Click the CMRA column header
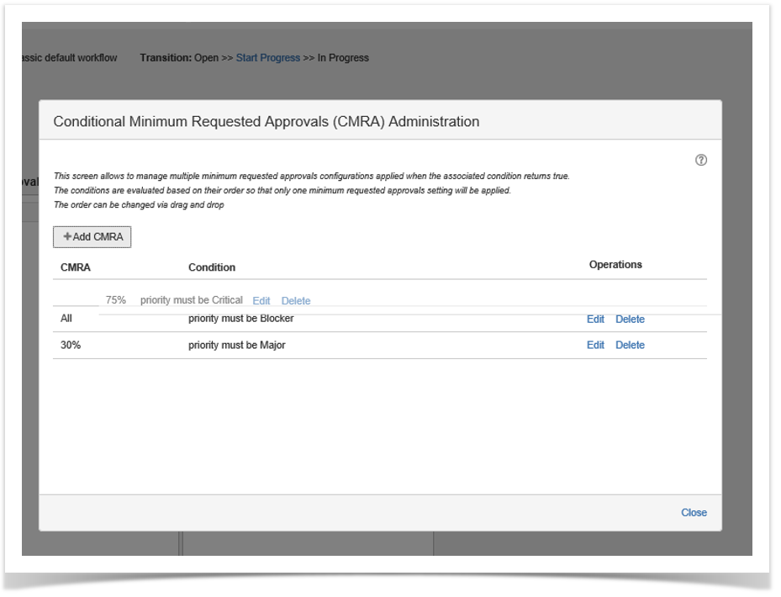781x597 pixels. tap(76, 267)
